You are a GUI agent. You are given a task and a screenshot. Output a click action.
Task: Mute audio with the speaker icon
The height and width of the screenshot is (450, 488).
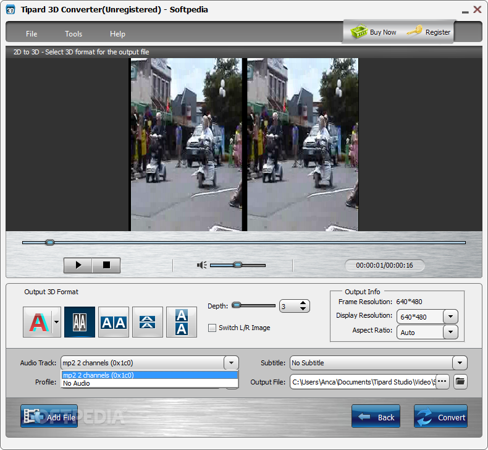tap(201, 265)
